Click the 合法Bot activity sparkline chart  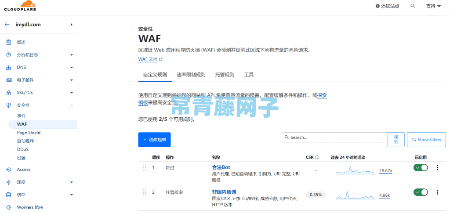[x=355, y=170]
